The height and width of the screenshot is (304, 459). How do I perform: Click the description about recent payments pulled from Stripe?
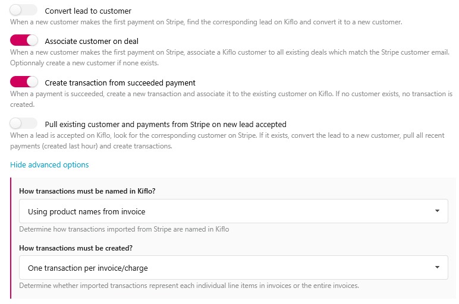pyautogui.click(x=227, y=141)
